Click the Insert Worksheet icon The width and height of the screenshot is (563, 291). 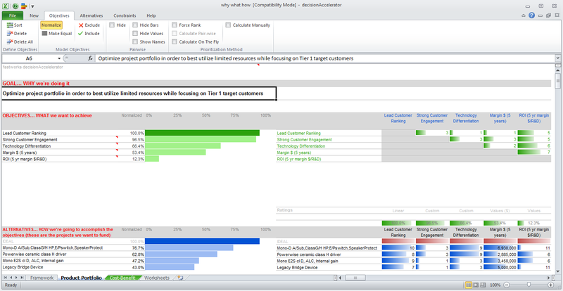coord(180,278)
